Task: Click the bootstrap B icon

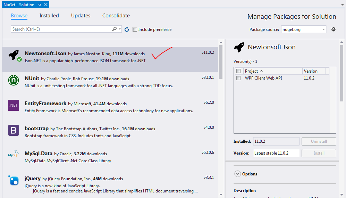Action: (14, 130)
